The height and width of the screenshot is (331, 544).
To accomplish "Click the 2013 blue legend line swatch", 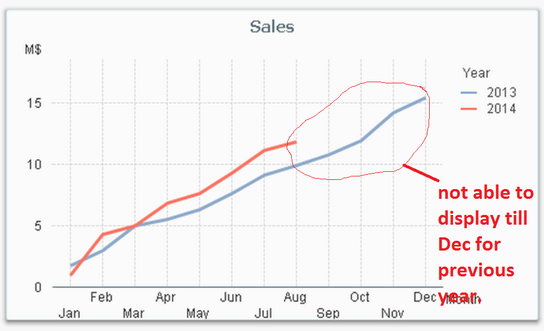I will [471, 93].
